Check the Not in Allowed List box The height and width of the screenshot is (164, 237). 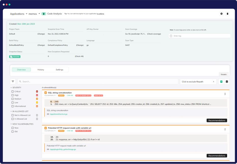[x=12, y=115]
